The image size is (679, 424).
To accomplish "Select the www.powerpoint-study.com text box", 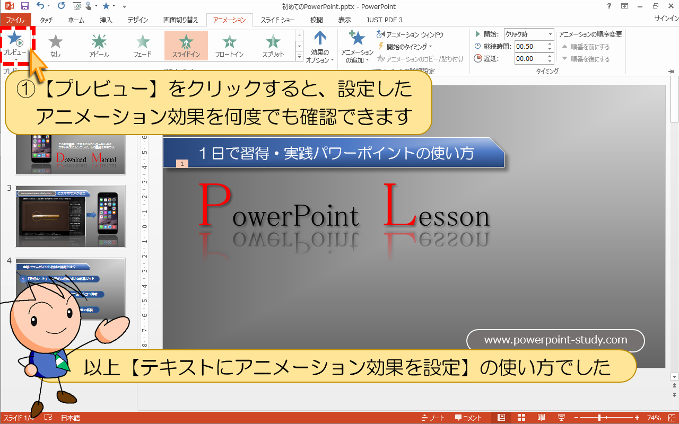I will [x=555, y=340].
